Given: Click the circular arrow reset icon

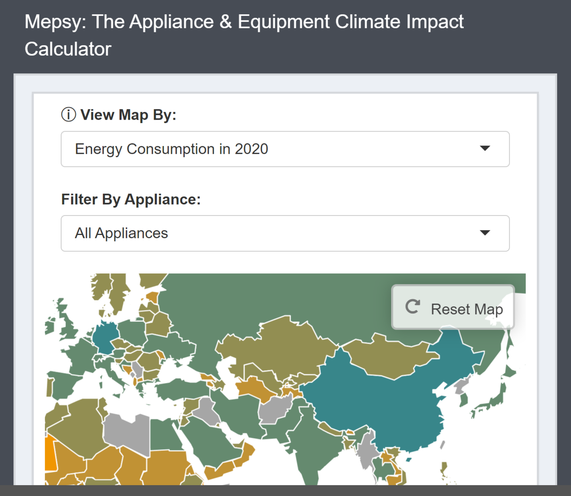Looking at the screenshot, I should (413, 307).
